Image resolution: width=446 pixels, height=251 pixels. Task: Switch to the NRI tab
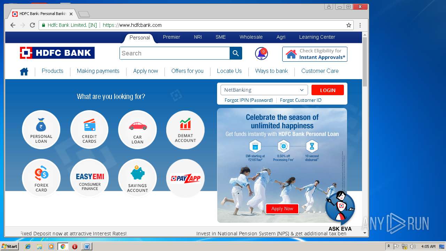point(198,37)
